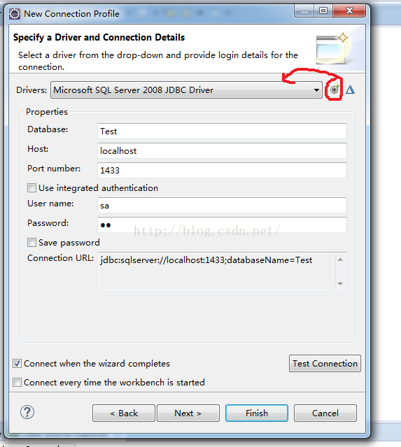Screen dimensions: 401x447
Task: Select the Port number field
Action: click(x=222, y=170)
